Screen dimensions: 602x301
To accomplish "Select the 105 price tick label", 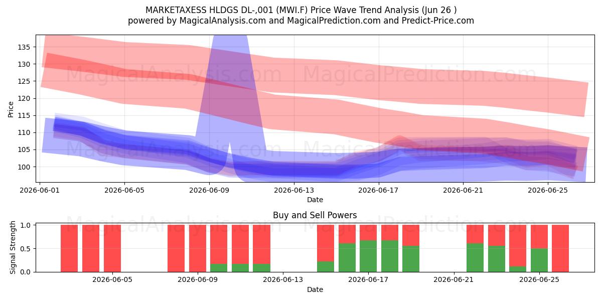I will tap(26, 149).
